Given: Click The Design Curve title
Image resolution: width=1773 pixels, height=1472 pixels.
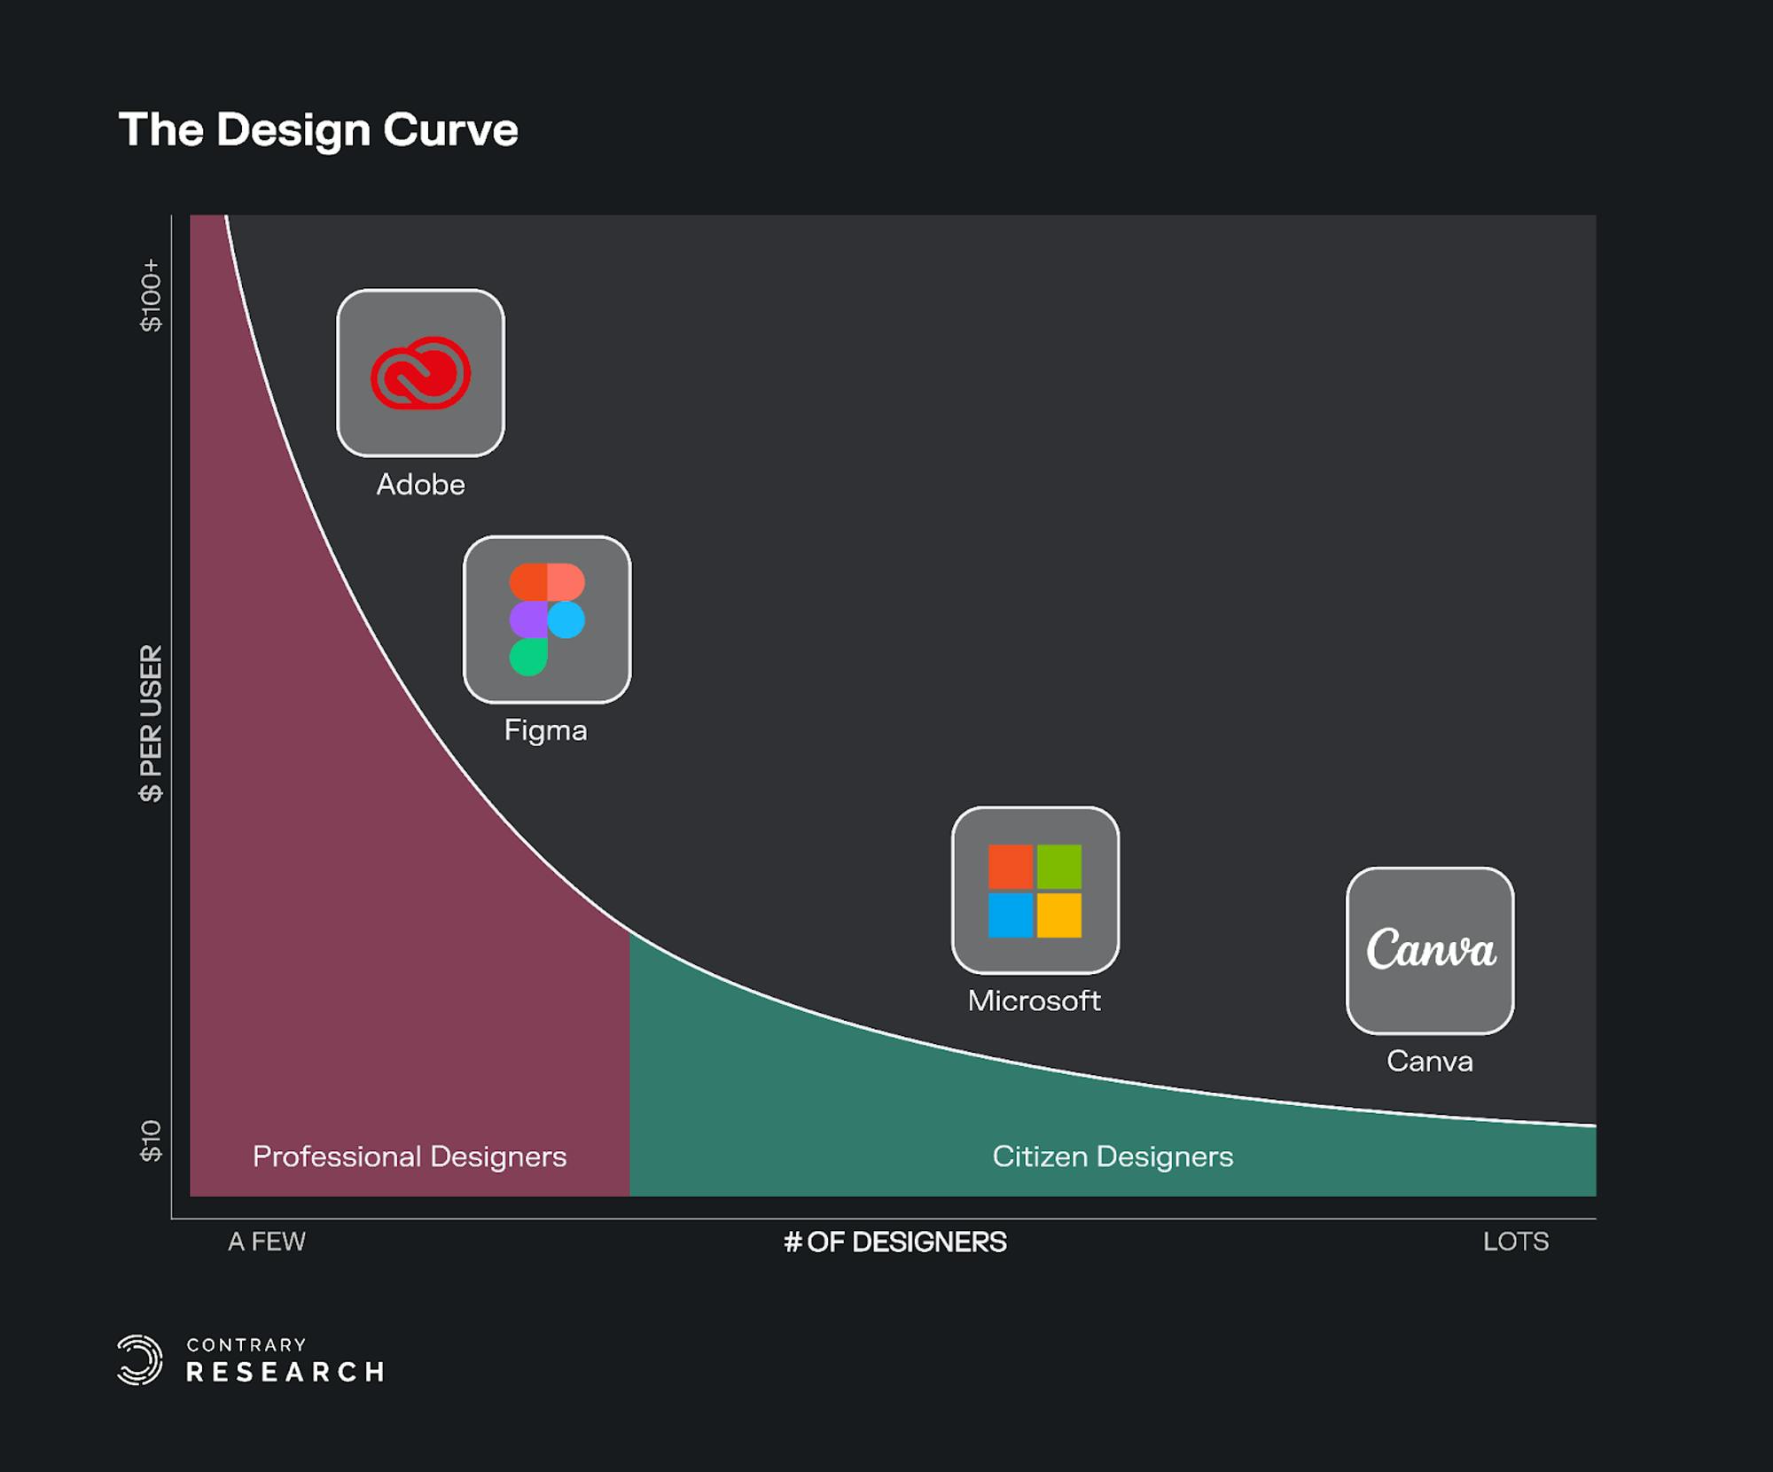Looking at the screenshot, I should click(x=318, y=130).
